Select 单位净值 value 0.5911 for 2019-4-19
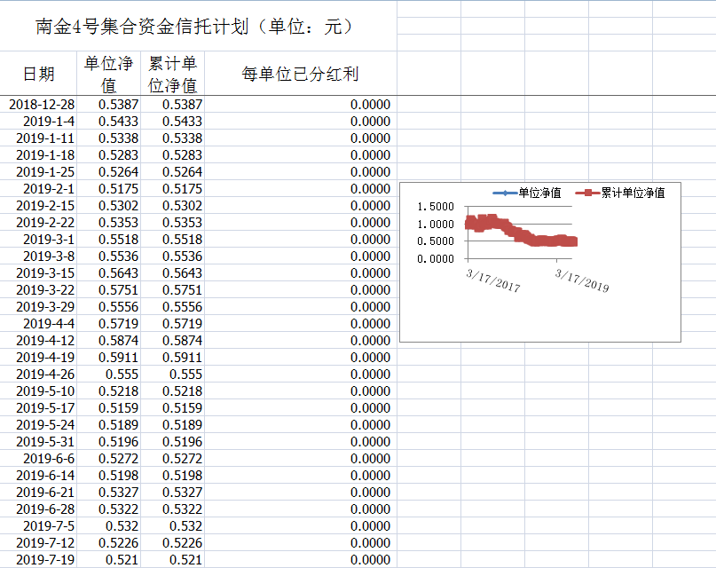716x568 pixels. [108, 358]
